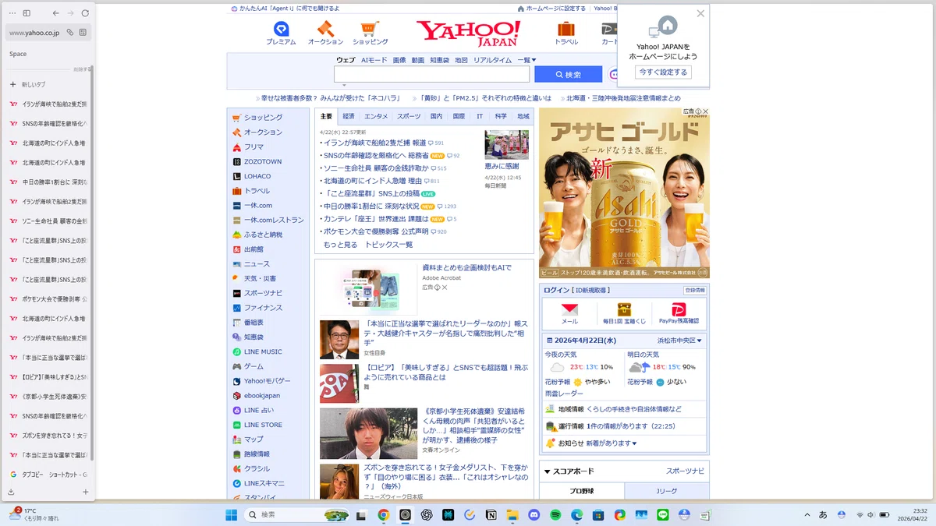Click the Yahoo search input field
Screen dimensions: 936x526
432,74
